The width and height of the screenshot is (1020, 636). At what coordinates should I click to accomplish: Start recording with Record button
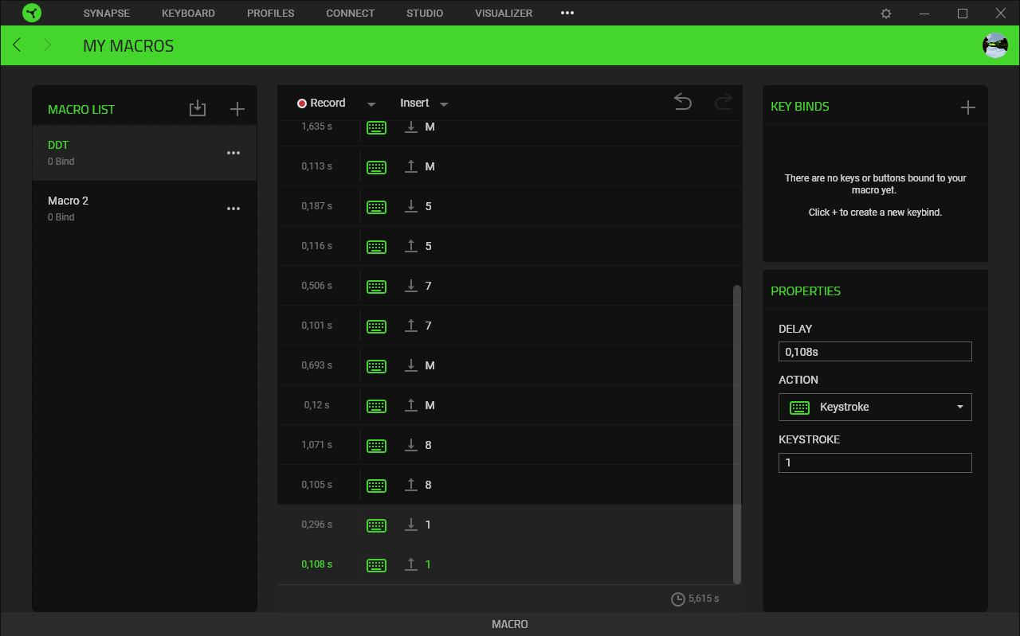point(322,103)
